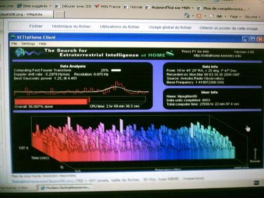The width and height of the screenshot is (264, 198).
Task: Open the File menu in SETI client
Action: (x=14, y=43)
